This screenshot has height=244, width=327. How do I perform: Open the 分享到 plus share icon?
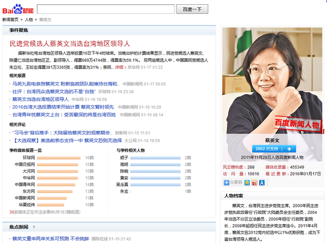click(x=226, y=183)
